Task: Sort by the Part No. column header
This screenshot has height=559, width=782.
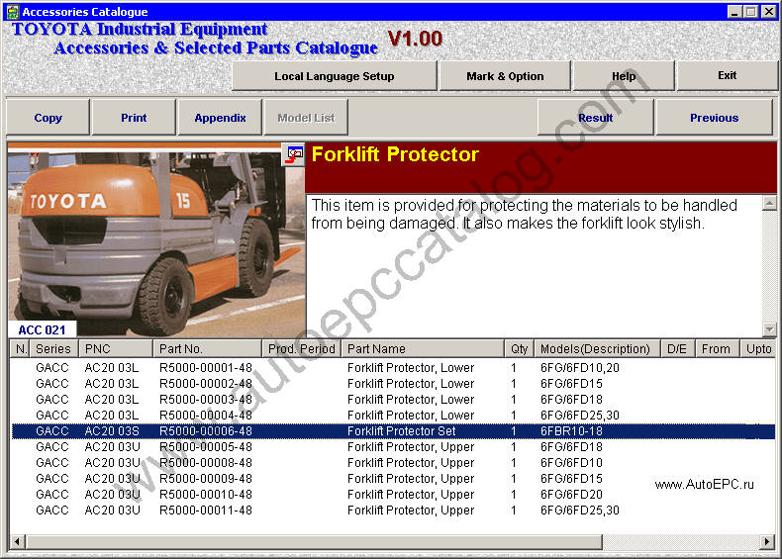Action: click(208, 348)
